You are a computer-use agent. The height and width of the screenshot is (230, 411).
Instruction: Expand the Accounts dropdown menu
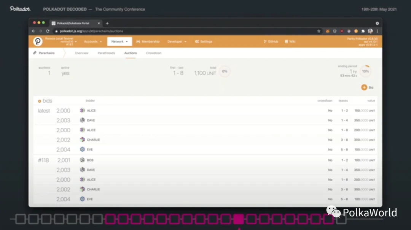[93, 41]
